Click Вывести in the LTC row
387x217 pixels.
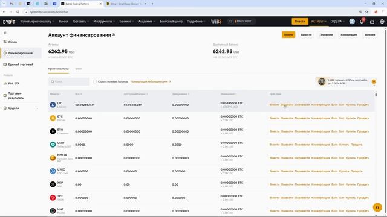[287, 105]
